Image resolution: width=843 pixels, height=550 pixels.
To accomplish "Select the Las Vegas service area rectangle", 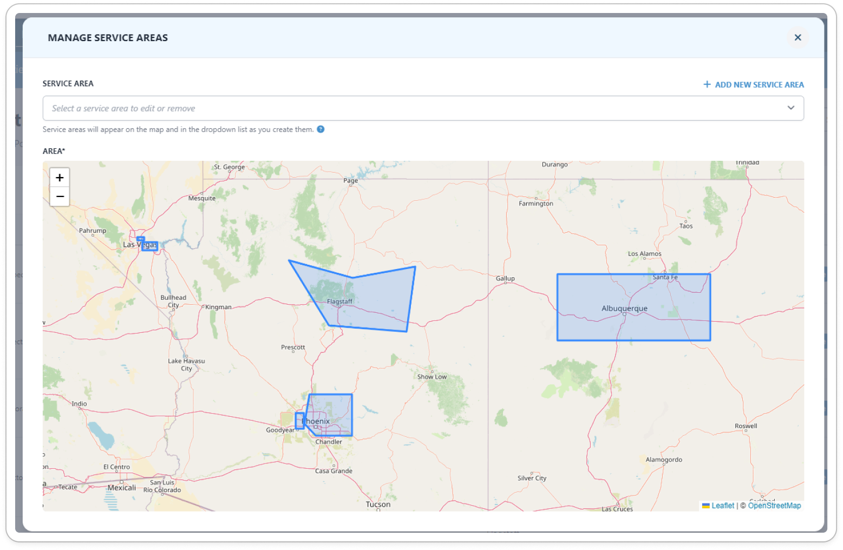I will coord(150,246).
